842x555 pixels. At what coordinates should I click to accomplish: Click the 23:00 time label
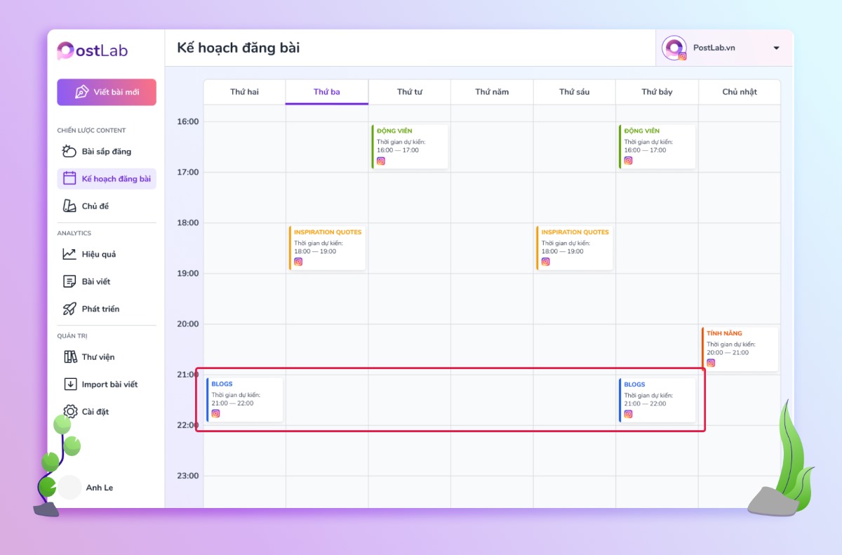coord(189,476)
